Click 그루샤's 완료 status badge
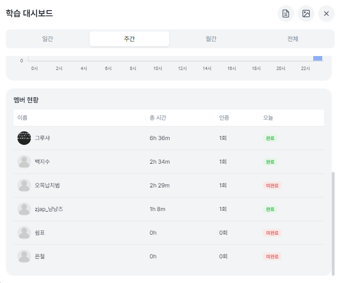339x283 pixels. pyautogui.click(x=270, y=138)
